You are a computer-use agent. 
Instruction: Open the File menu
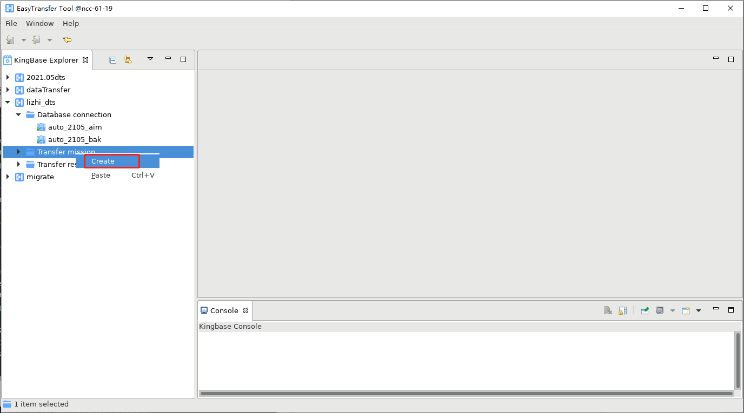[11, 23]
